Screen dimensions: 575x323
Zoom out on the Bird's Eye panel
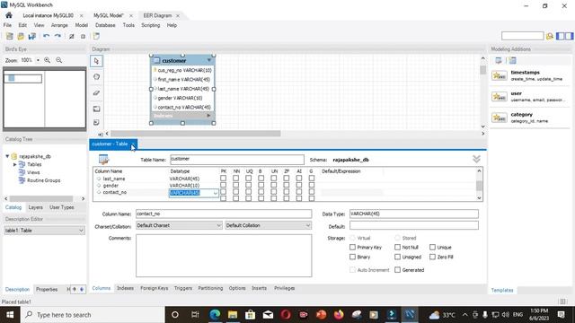pos(58,60)
